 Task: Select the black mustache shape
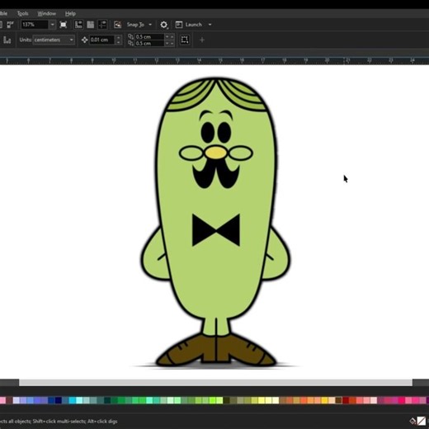pyautogui.click(x=216, y=175)
